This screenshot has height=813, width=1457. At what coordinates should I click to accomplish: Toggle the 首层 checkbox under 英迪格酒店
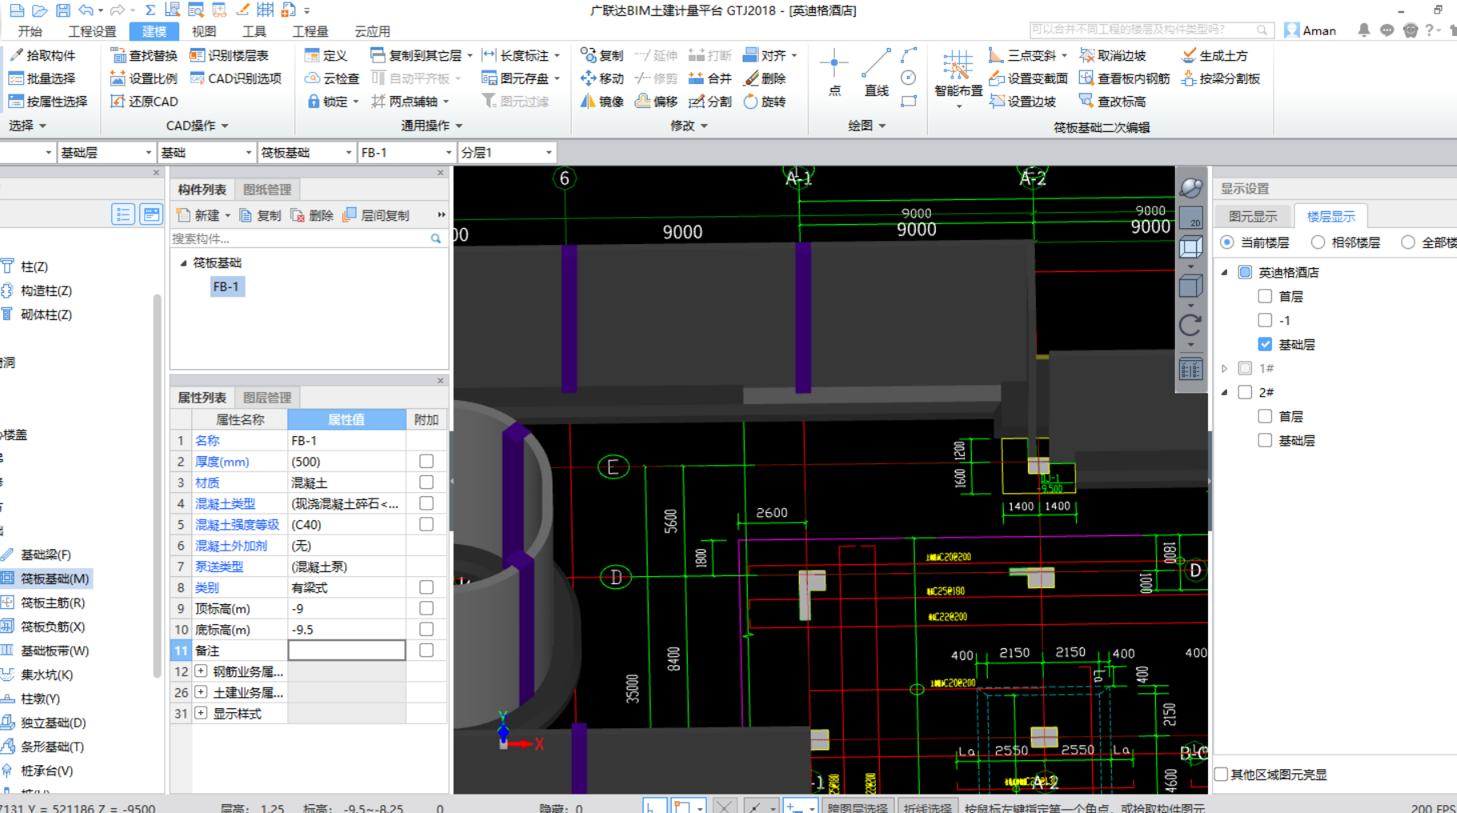tap(1265, 296)
